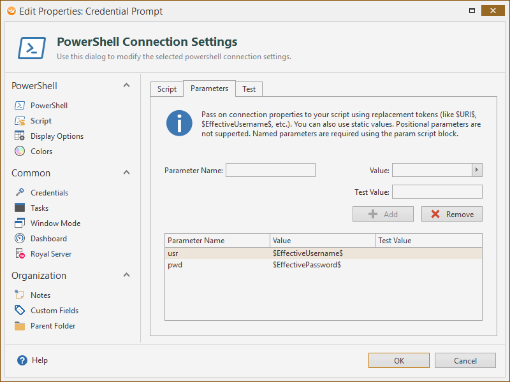Open Credentials via its key icon
510x382 pixels.
(x=20, y=193)
